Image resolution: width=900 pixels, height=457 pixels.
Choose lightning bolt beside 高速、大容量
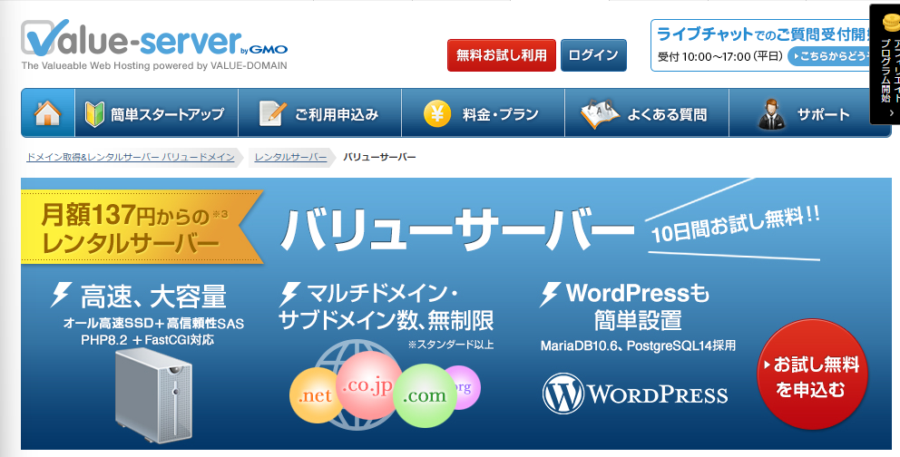(x=61, y=294)
